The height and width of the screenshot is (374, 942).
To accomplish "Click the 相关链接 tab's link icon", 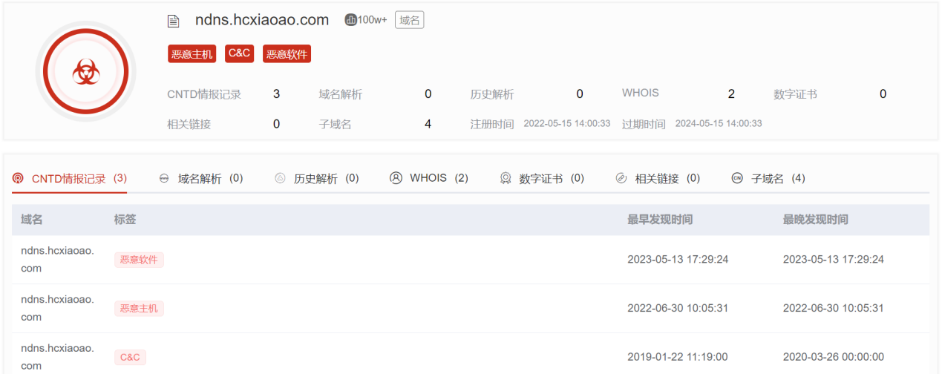I will tap(621, 179).
